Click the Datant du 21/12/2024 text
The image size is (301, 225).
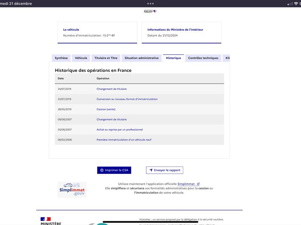[163, 35]
